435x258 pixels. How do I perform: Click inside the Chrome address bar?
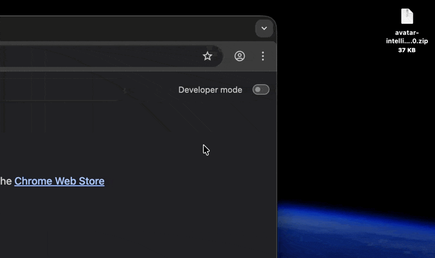click(x=111, y=56)
